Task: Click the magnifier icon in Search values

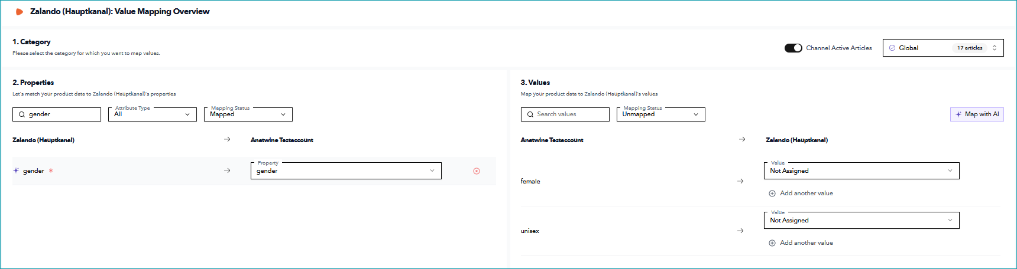Action: coord(530,114)
